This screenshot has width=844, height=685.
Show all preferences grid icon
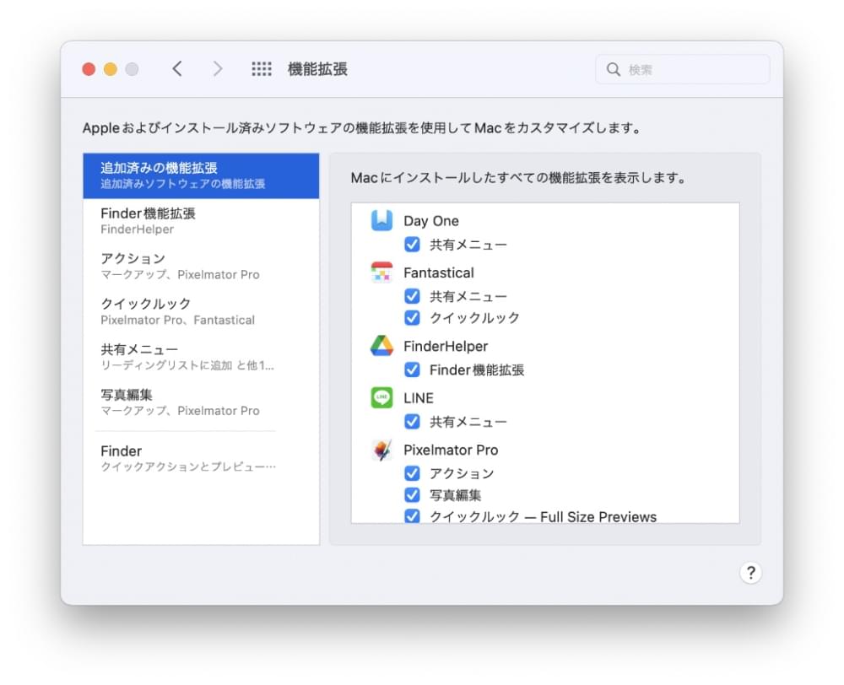click(262, 69)
